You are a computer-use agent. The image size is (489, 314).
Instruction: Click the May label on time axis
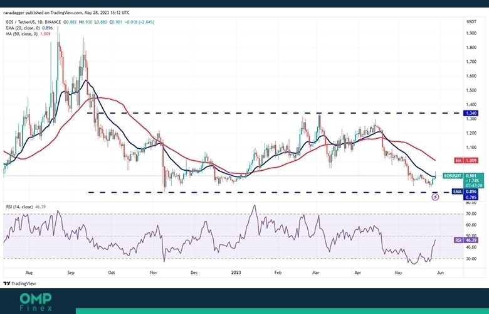pos(398,273)
